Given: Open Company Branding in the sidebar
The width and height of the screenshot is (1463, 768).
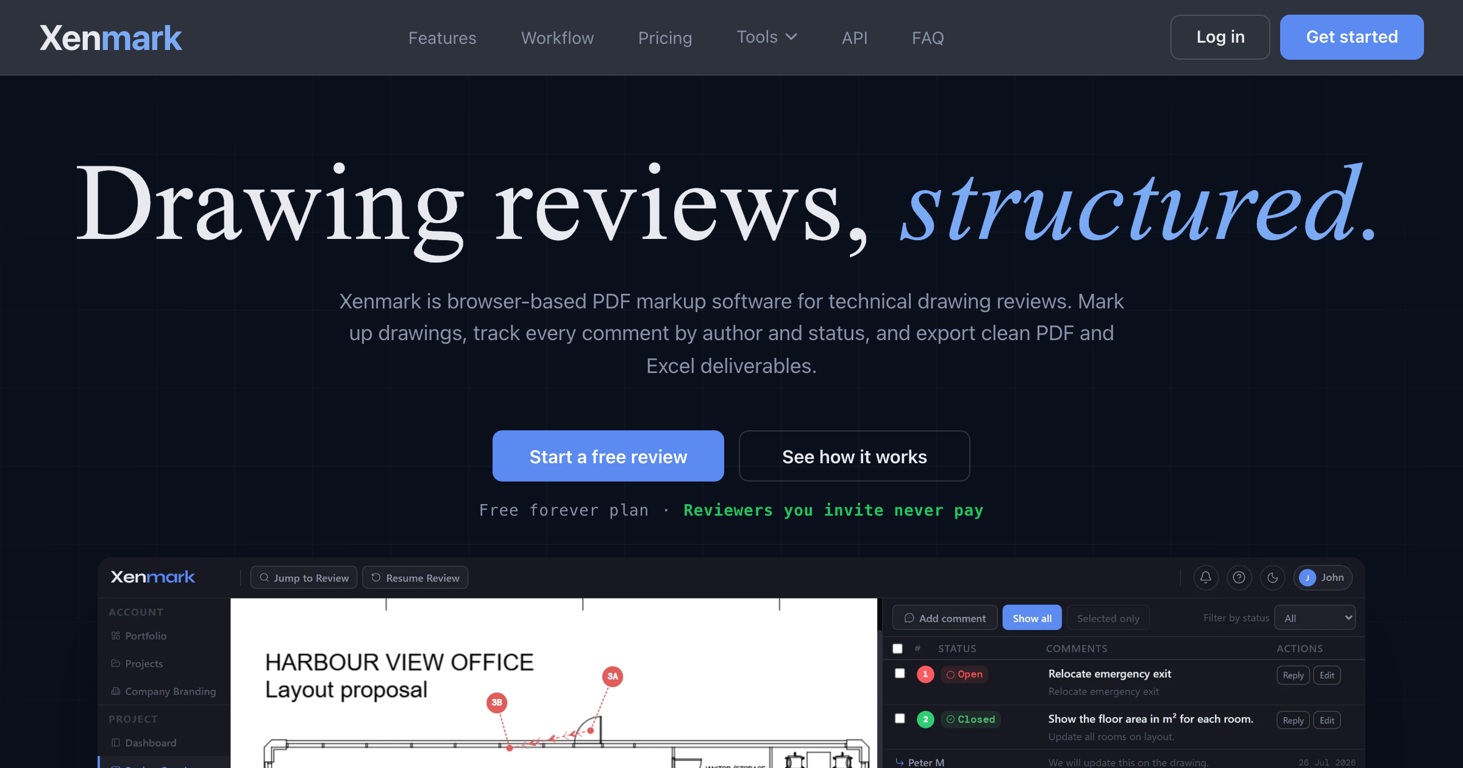Looking at the screenshot, I should pos(163,691).
